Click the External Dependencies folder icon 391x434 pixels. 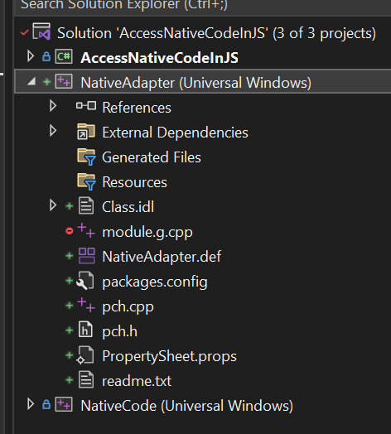pos(86,132)
